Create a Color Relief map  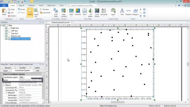pyautogui.click(x=97, y=13)
